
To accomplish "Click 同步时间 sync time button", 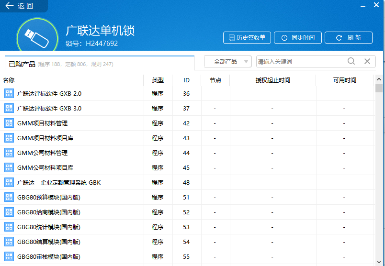I will [298, 37].
